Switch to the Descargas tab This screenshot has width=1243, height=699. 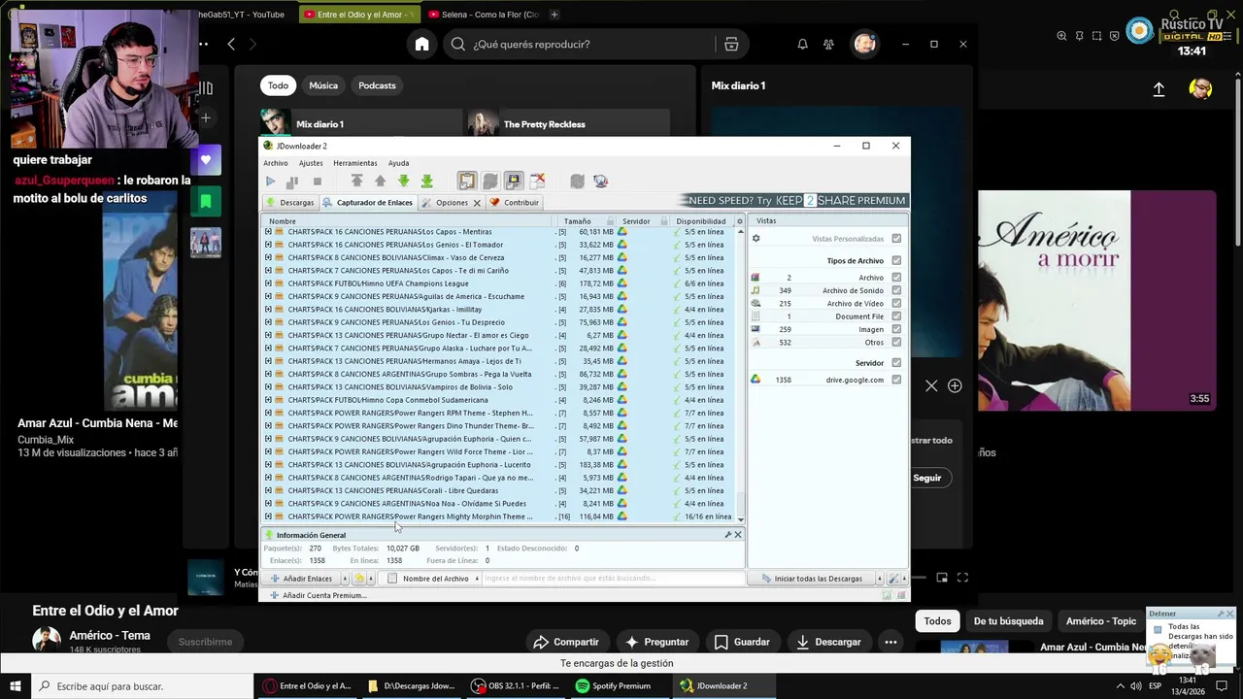[x=290, y=203]
